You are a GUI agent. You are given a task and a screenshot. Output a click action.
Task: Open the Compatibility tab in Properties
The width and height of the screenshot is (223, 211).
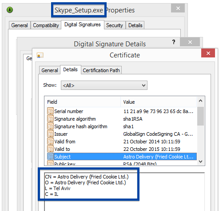pos(46,25)
